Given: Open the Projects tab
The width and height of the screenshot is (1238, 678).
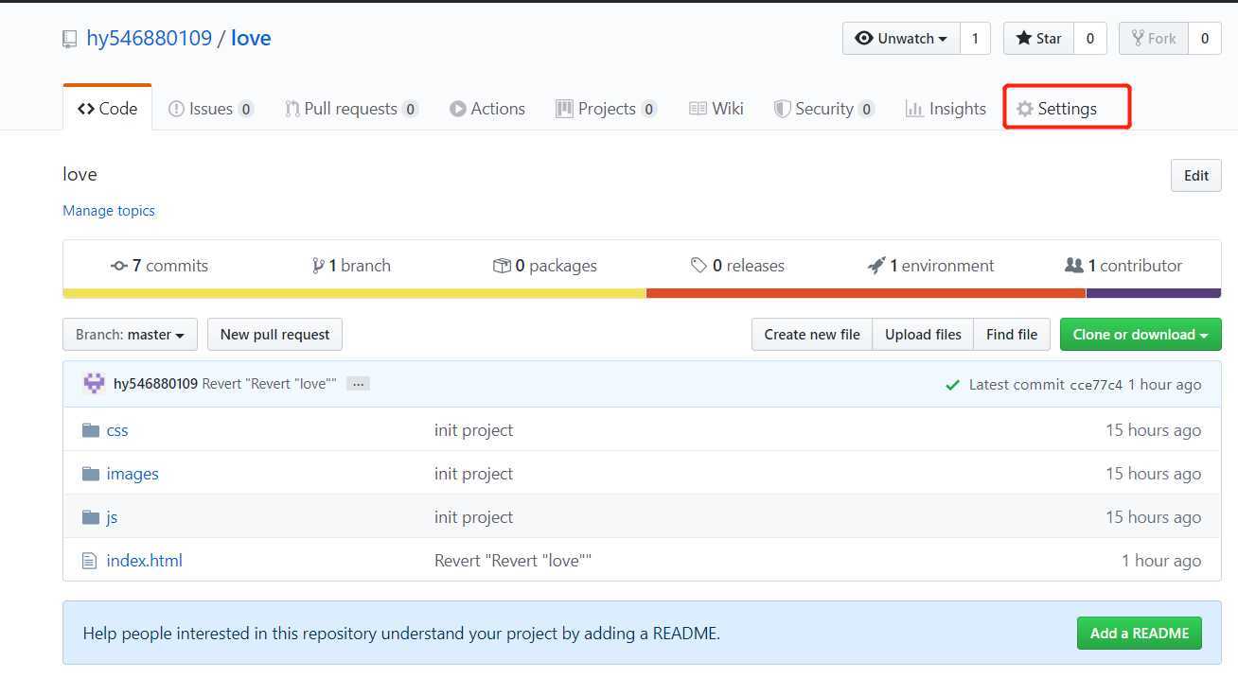Looking at the screenshot, I should (x=606, y=109).
